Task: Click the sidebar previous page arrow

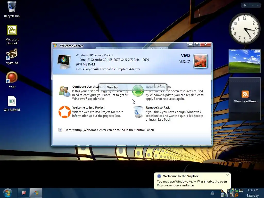Action: 253,5
